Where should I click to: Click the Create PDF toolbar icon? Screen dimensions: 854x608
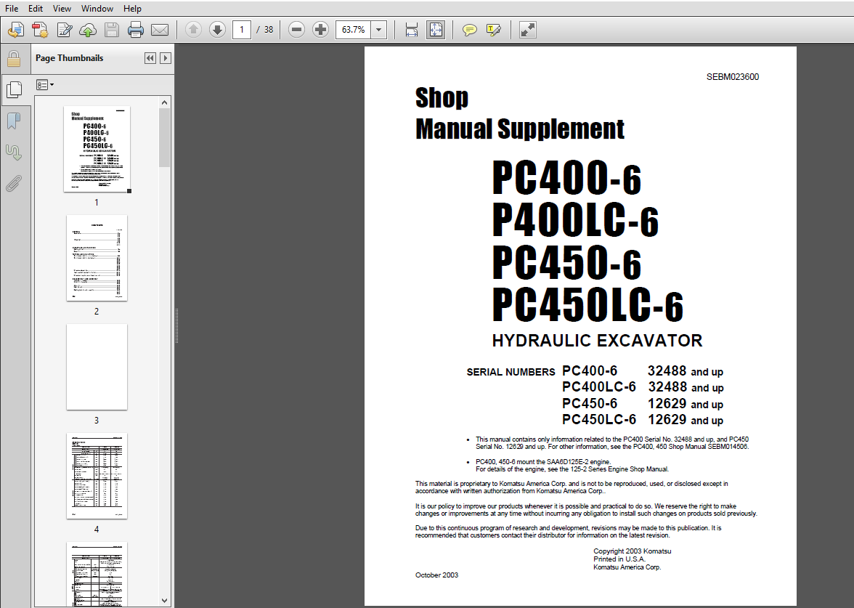coord(40,29)
